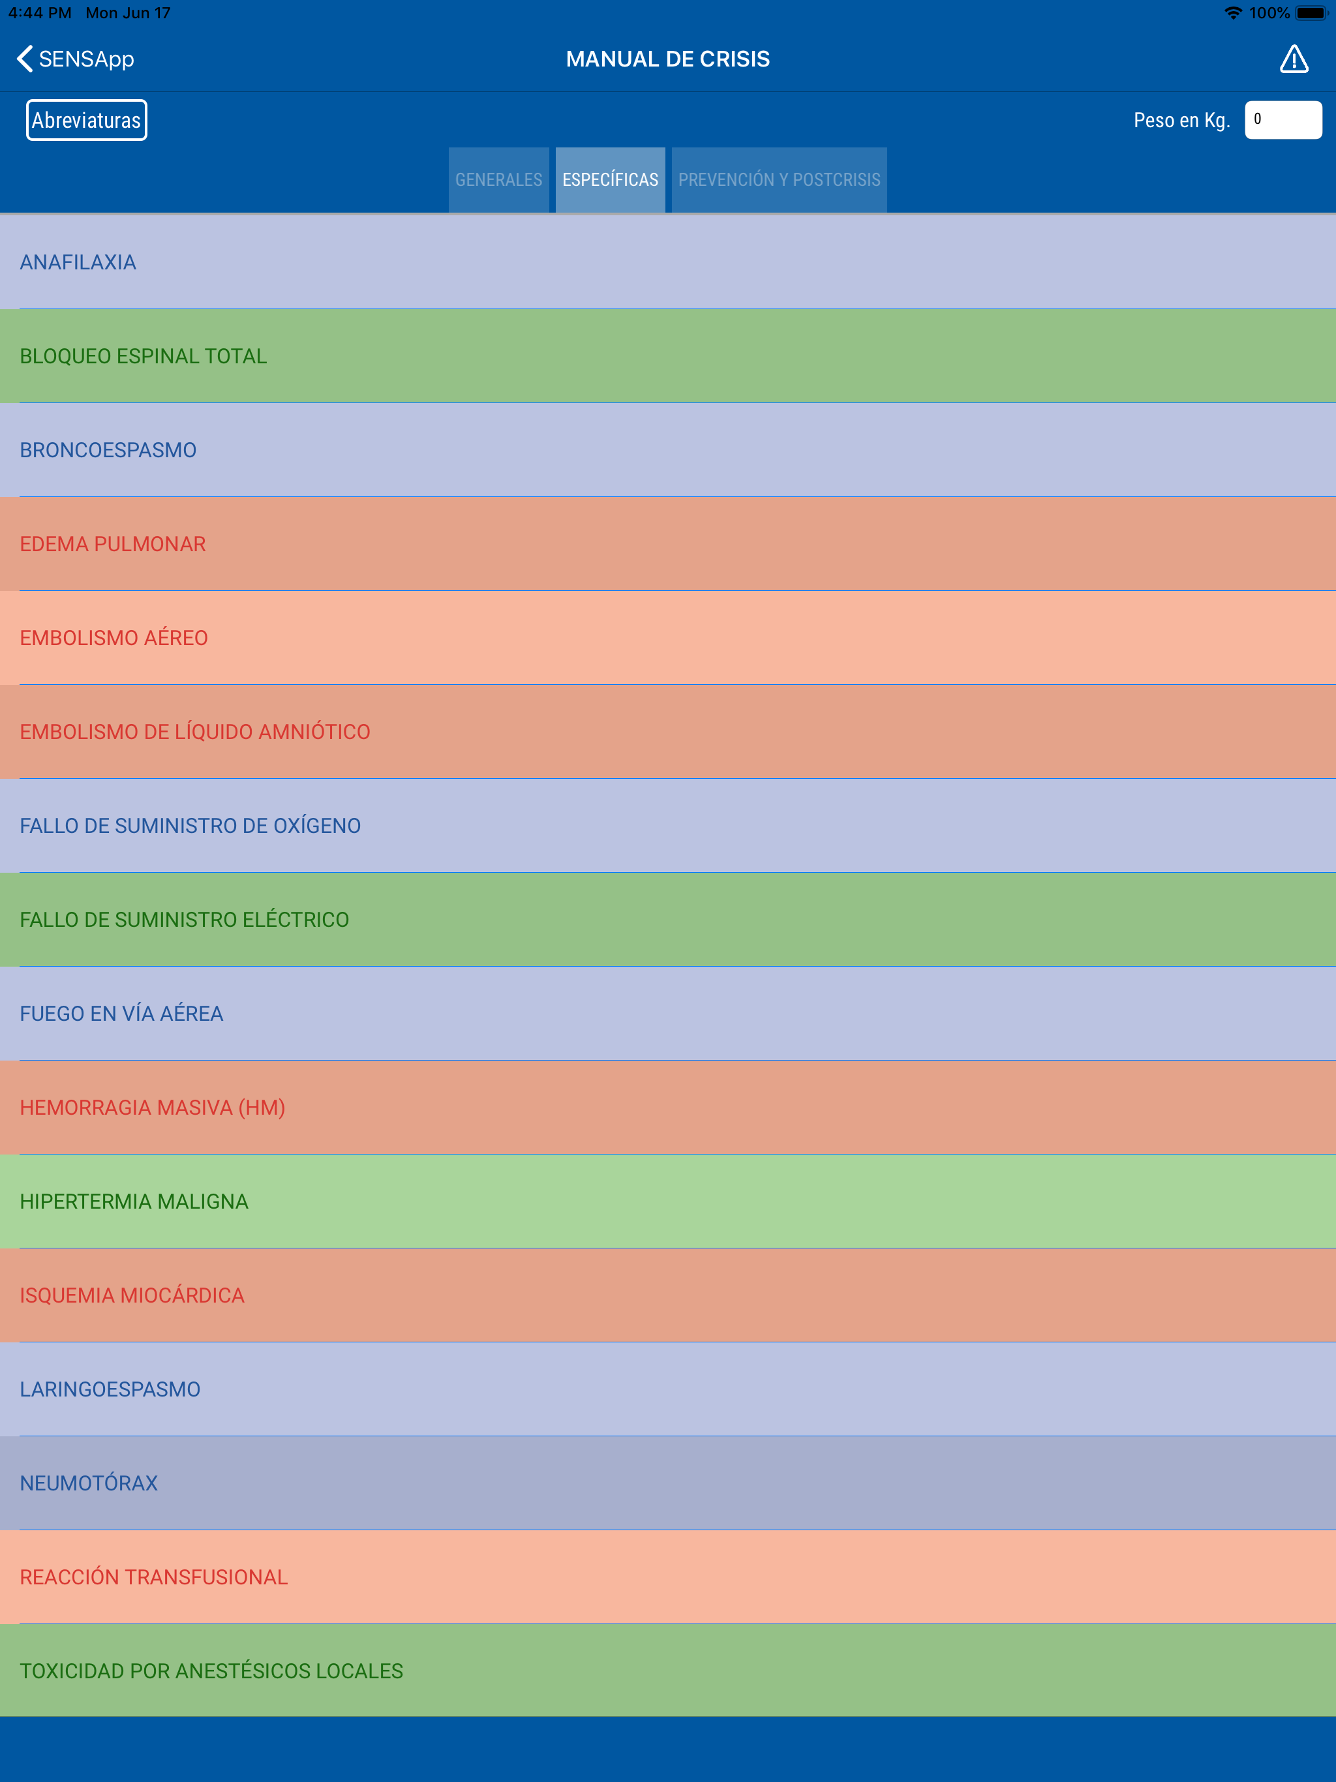The image size is (1336, 1782).
Task: Open the ANAFILAXIA entry
Action: pyautogui.click(x=668, y=262)
